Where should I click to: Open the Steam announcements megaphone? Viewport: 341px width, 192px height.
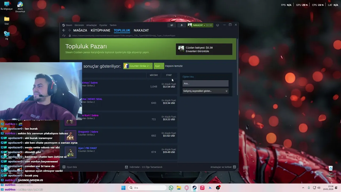tap(172, 25)
